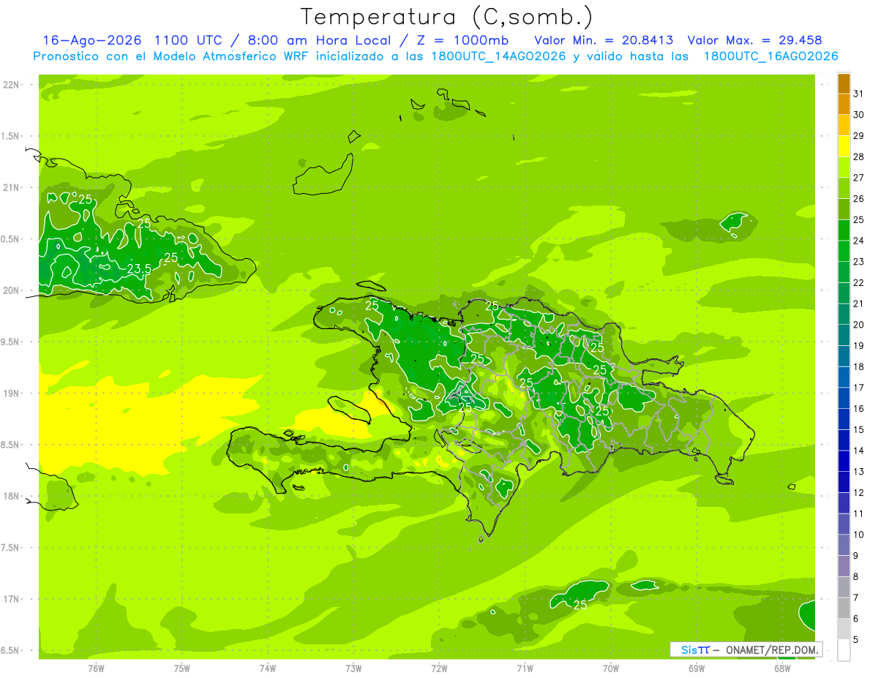
Task: Click the valid-until time '1800UTC_16AGO2026'
Action: tap(770, 56)
